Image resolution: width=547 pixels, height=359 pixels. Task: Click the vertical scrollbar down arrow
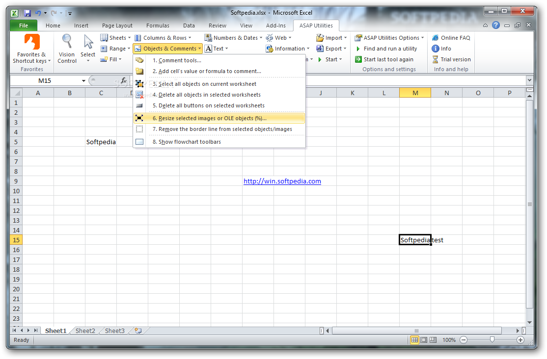click(x=529, y=322)
